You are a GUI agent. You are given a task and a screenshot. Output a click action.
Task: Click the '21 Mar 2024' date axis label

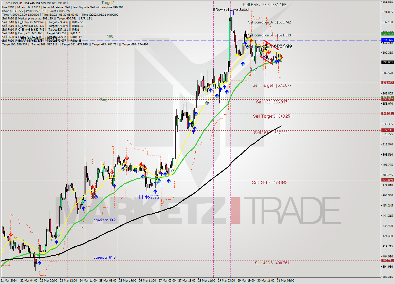click(8, 281)
